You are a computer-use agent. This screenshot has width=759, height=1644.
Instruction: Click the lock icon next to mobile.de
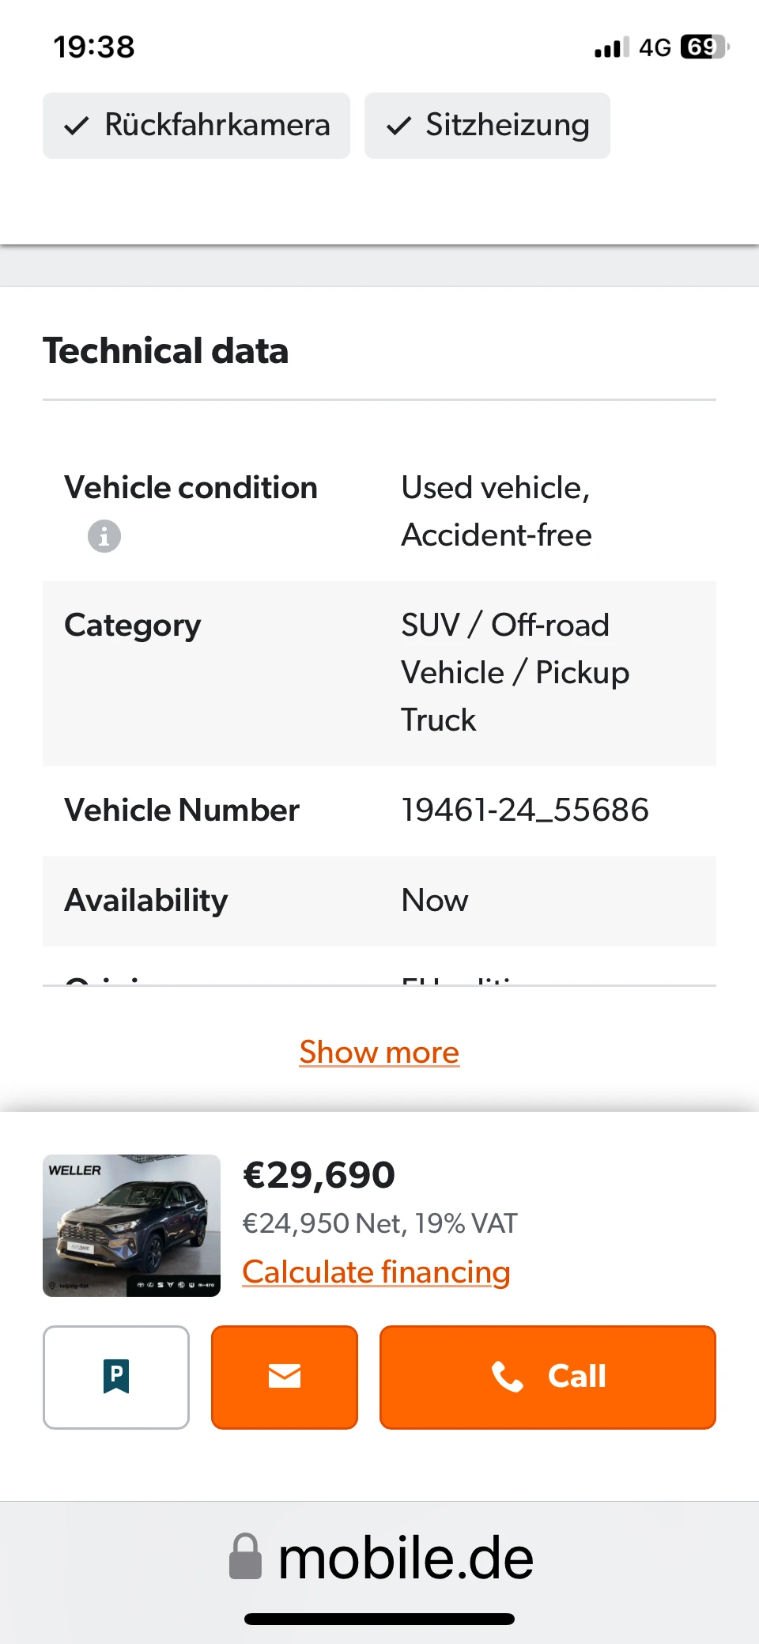pyautogui.click(x=245, y=1556)
